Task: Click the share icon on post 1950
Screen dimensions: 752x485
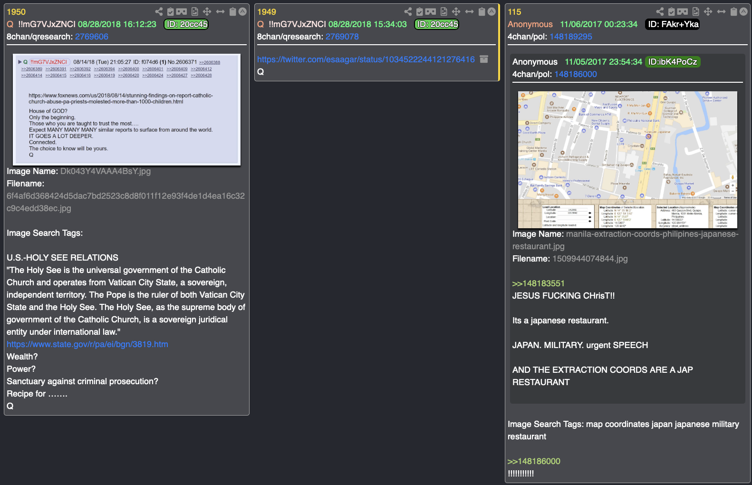Action: click(x=159, y=11)
